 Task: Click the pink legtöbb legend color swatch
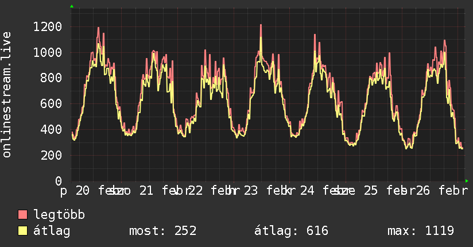click(22, 214)
